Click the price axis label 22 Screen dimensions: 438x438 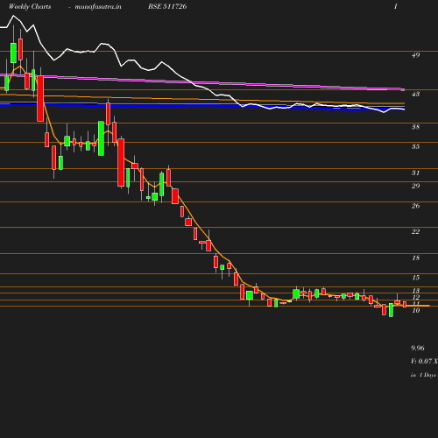415,231
